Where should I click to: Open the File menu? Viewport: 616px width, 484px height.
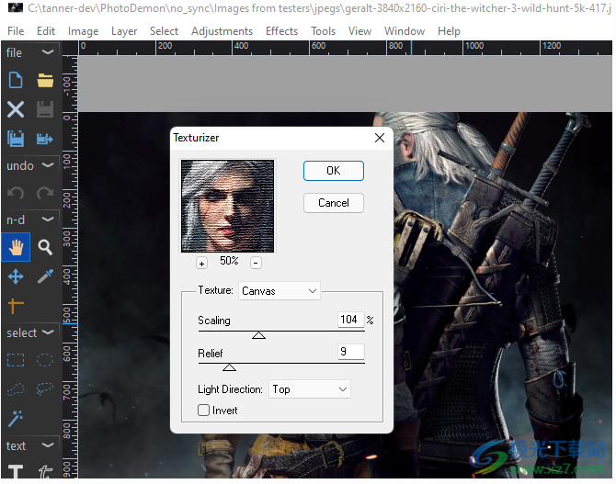click(16, 31)
